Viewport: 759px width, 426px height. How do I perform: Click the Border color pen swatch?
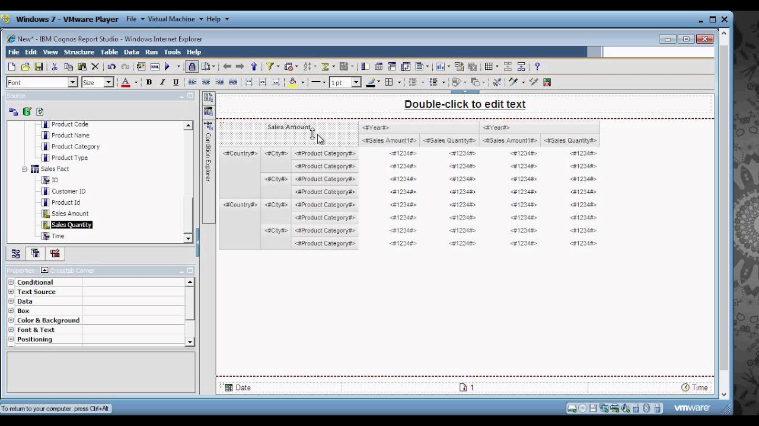pos(371,82)
